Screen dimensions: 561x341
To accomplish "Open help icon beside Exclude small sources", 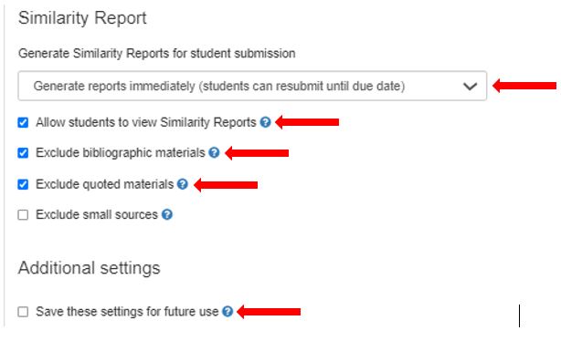I will tap(167, 214).
